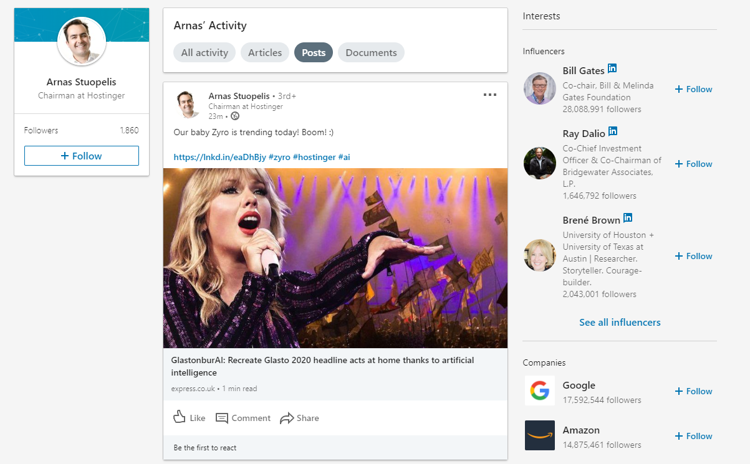Open the lnkd.in/eaDhBjy link
This screenshot has height=464, width=750.
pos(219,157)
